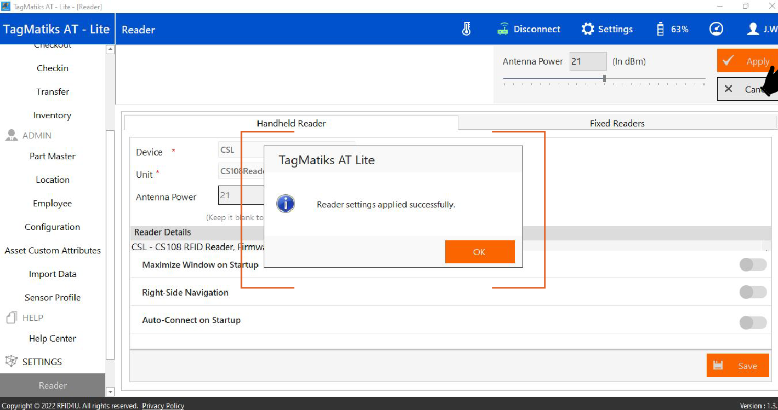Enable Maximize Window on Startup toggle

pyautogui.click(x=752, y=265)
